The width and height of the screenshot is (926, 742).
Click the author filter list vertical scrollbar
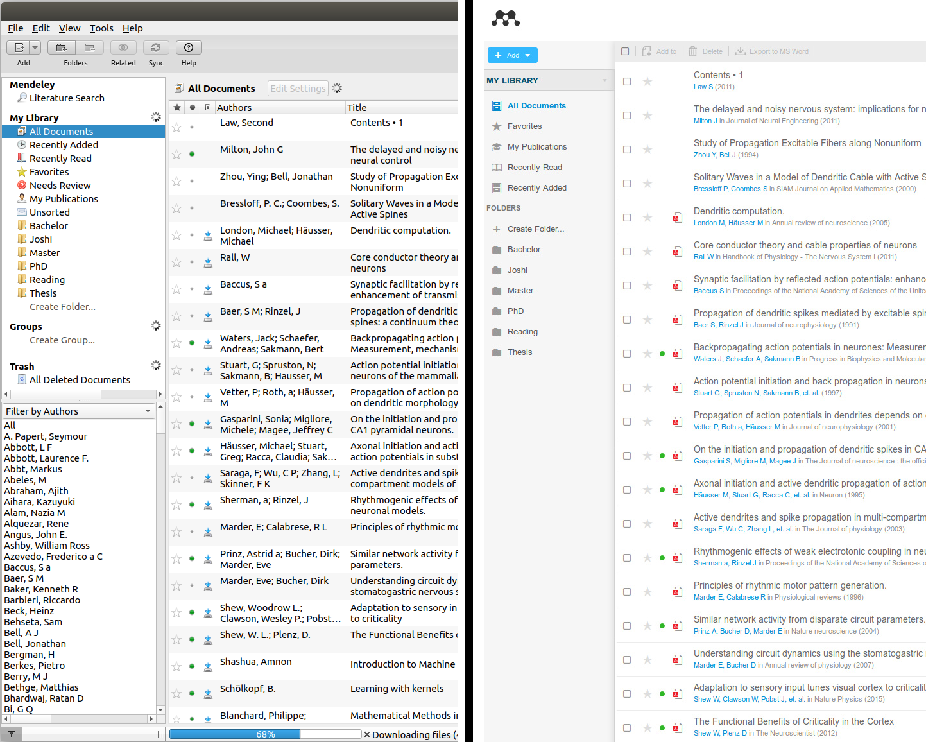click(x=160, y=558)
